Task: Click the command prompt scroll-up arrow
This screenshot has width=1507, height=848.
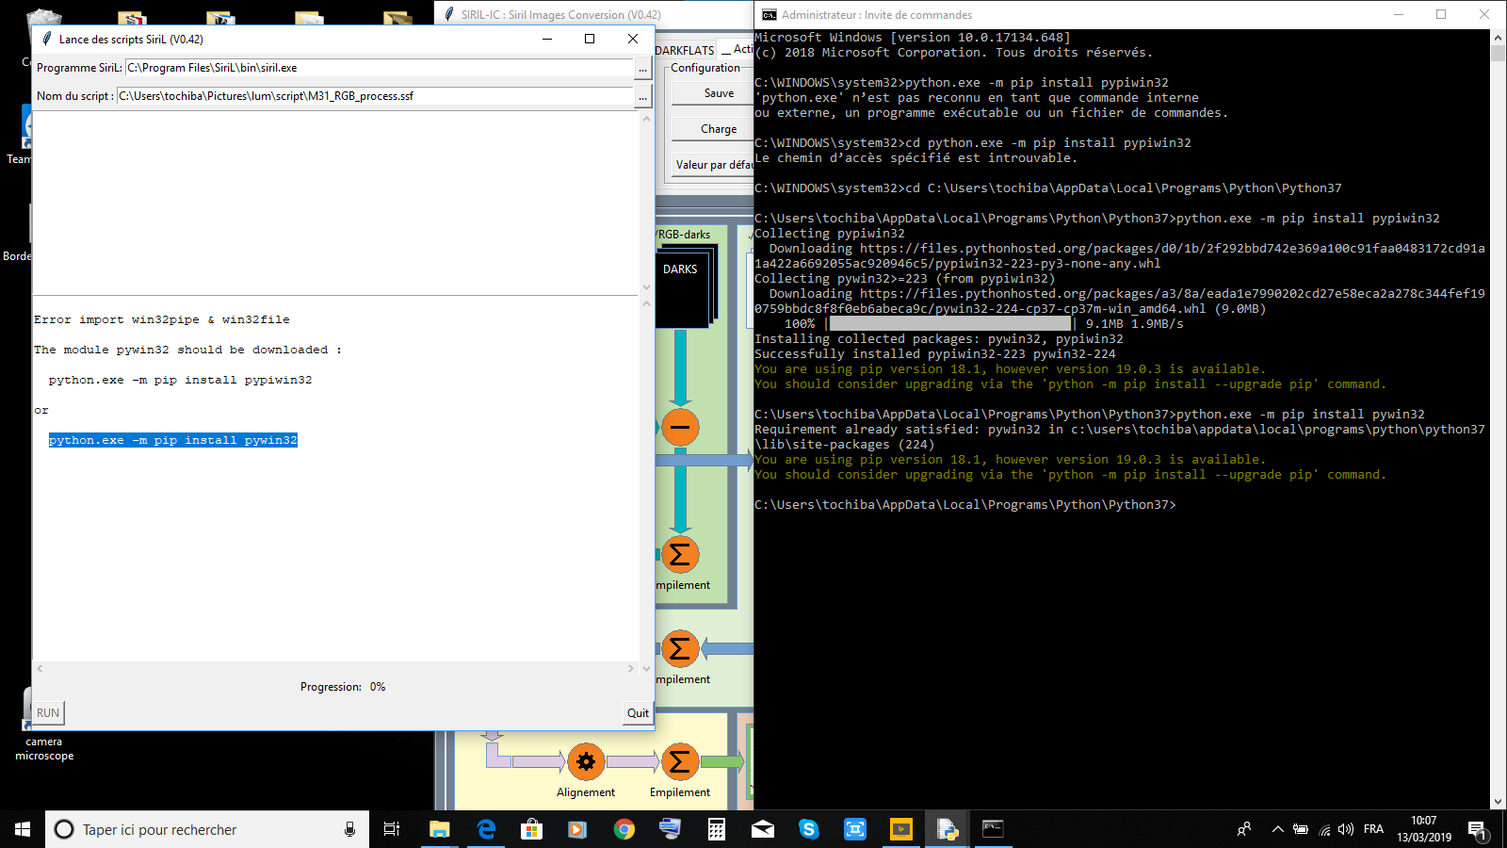Action: (x=1499, y=37)
